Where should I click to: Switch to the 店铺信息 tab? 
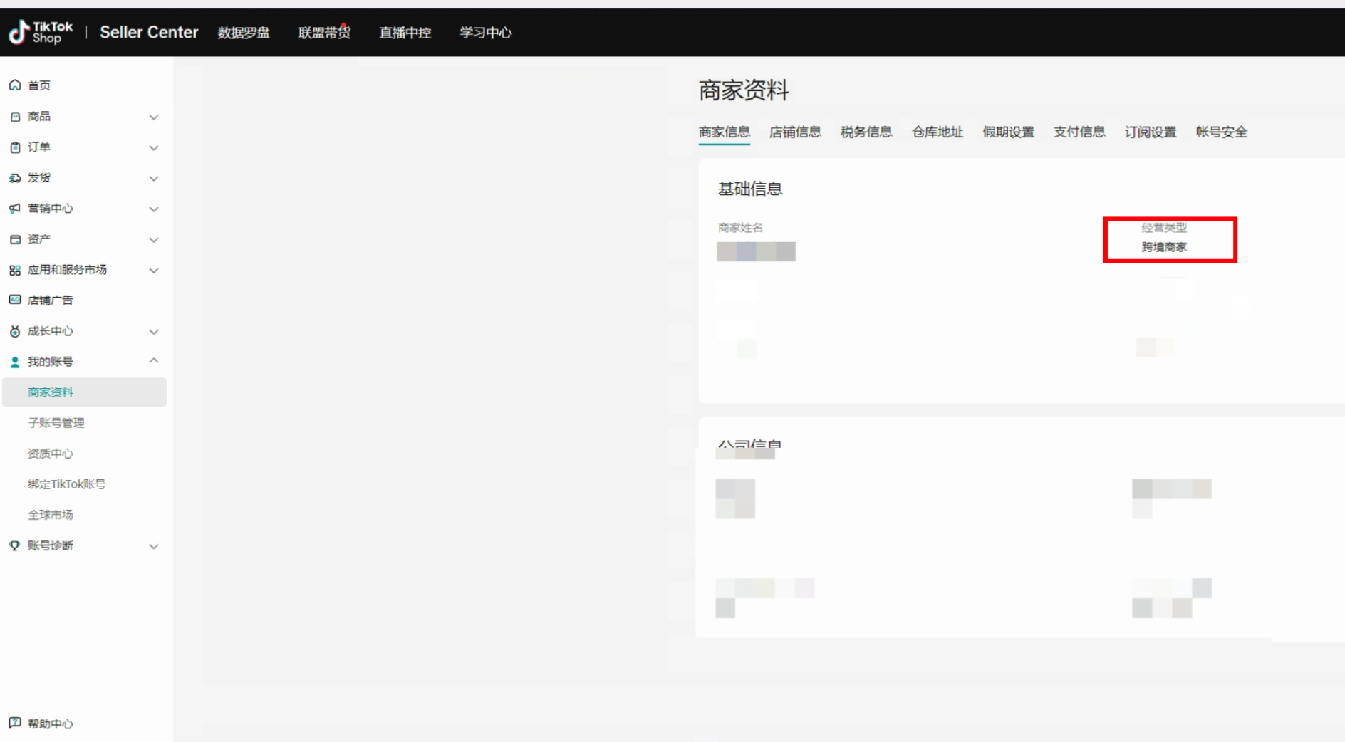795,132
